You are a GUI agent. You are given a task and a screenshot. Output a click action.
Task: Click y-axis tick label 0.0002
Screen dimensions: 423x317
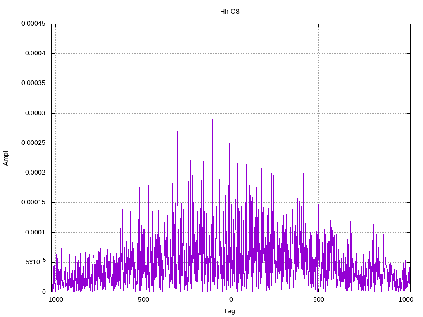pos(36,173)
